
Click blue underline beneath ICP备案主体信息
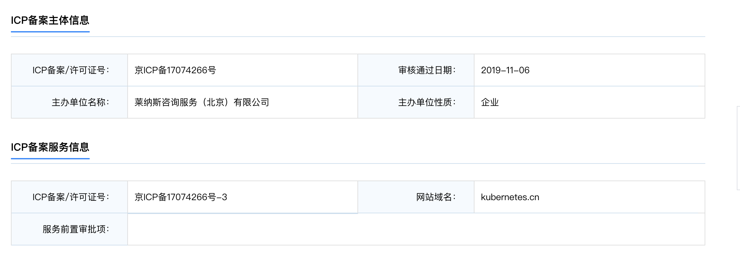coord(50,32)
